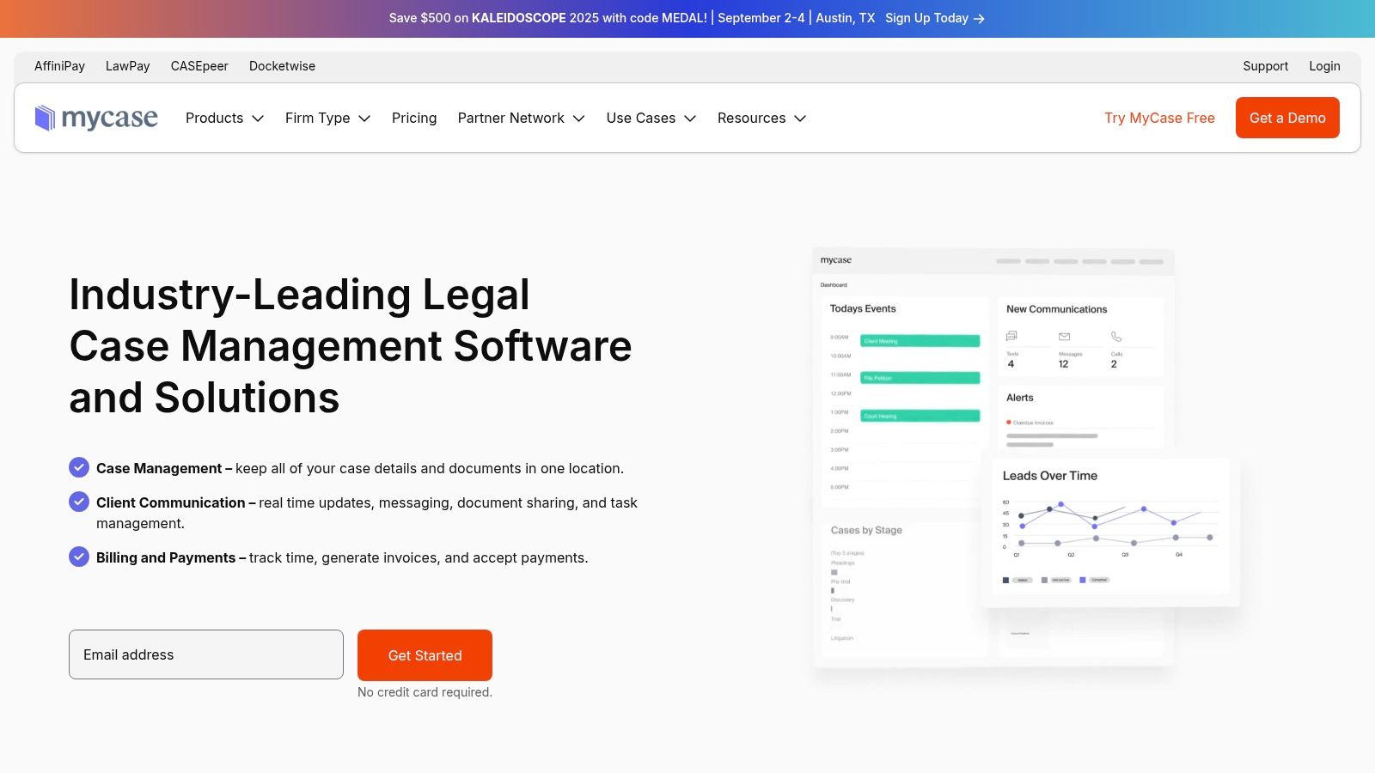
Task: Expand the Resources chevron
Action: point(800,119)
